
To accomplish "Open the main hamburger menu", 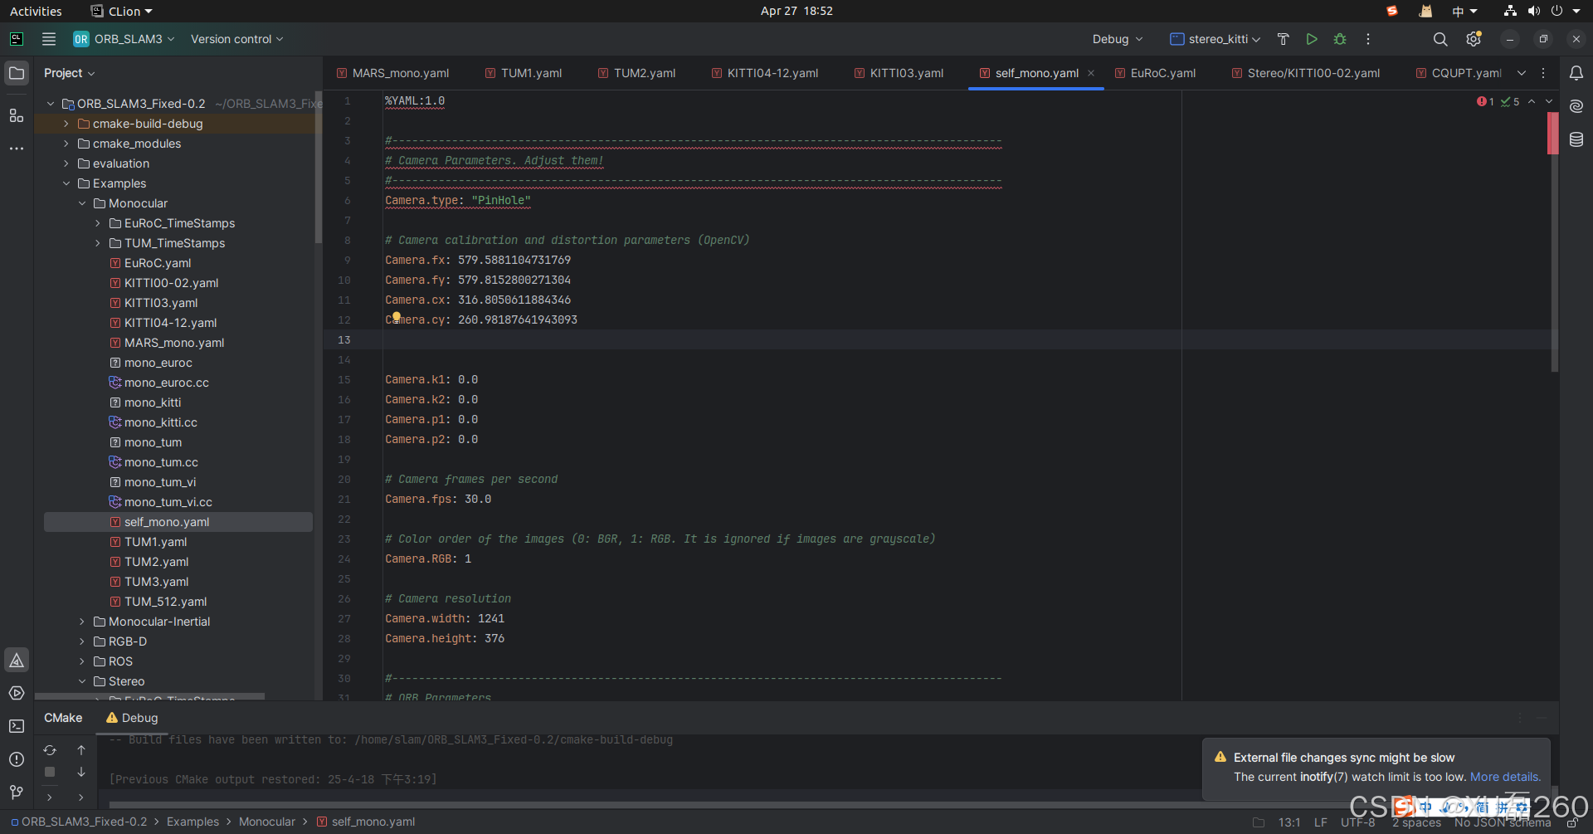I will pos(49,39).
